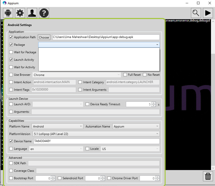Click the Choose application path button
Image resolution: width=215 pixels, height=186 pixels.
pos(44,37)
